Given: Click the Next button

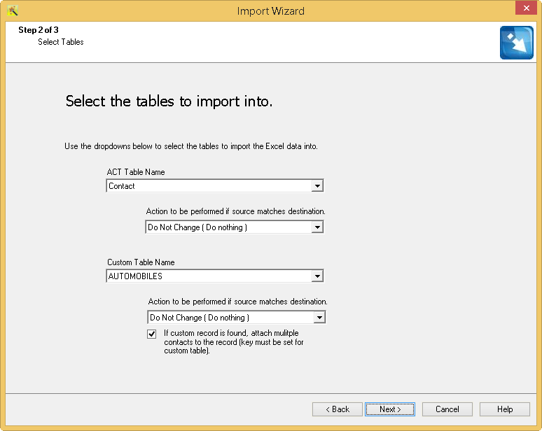Looking at the screenshot, I should (390, 409).
